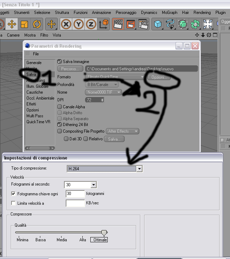
Task: Open the Animazione menu
Action: click(101, 13)
